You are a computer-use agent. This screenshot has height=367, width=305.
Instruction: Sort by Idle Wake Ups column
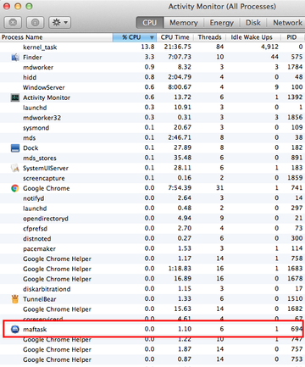coord(252,37)
